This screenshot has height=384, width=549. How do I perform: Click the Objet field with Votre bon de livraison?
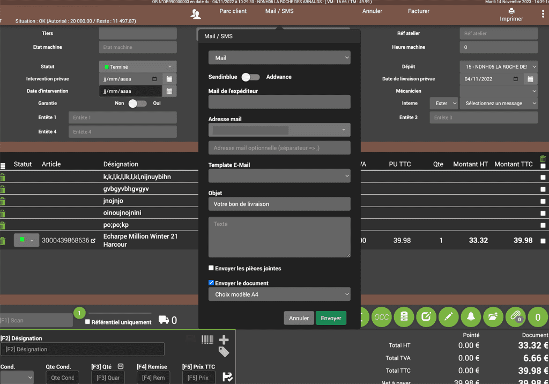pyautogui.click(x=279, y=204)
